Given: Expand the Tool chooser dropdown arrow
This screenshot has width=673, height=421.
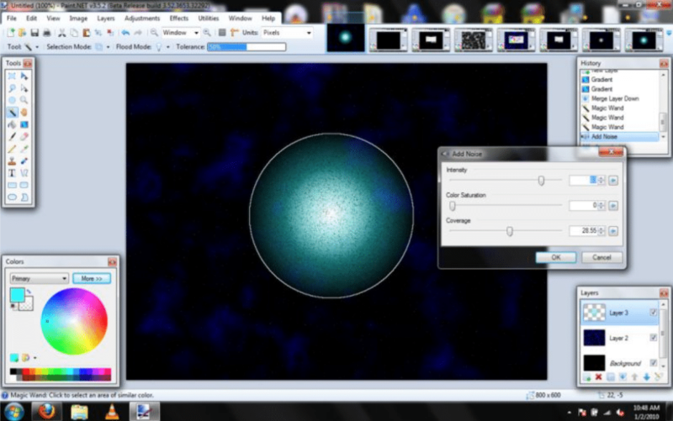Looking at the screenshot, I should [37, 47].
